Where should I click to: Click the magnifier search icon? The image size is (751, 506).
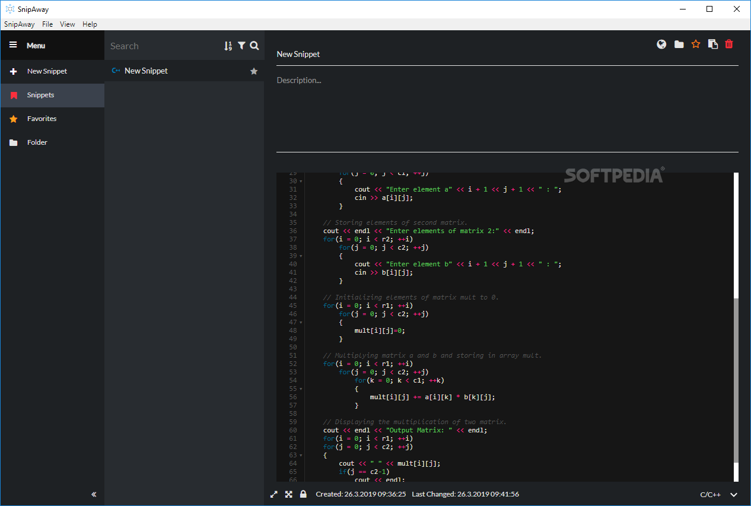click(x=254, y=46)
